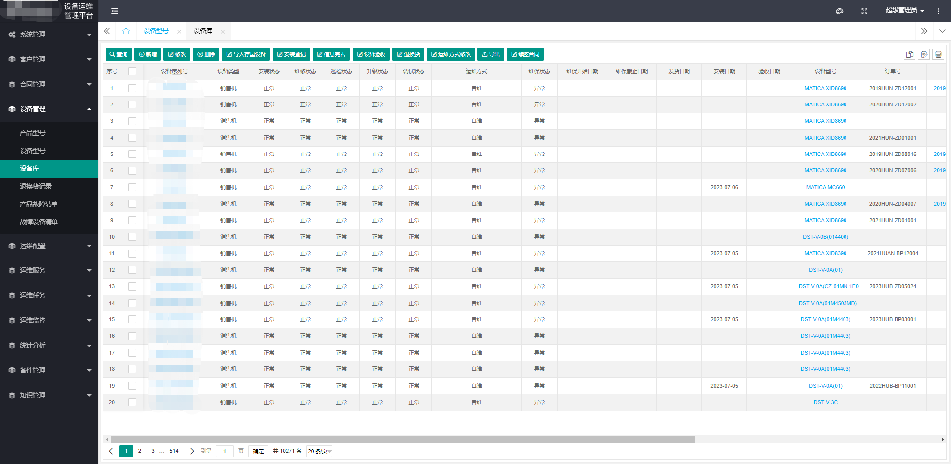Click the fullscreen expand icon
Screen dimensions: 951x464
coord(864,11)
